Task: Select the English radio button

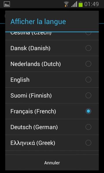Action: coord(88,80)
